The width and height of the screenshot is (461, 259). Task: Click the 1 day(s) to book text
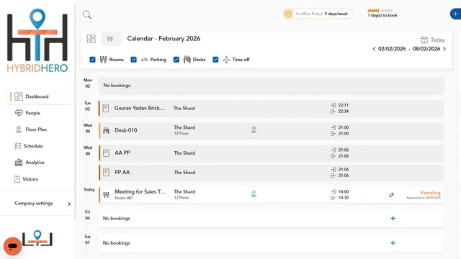coord(382,15)
